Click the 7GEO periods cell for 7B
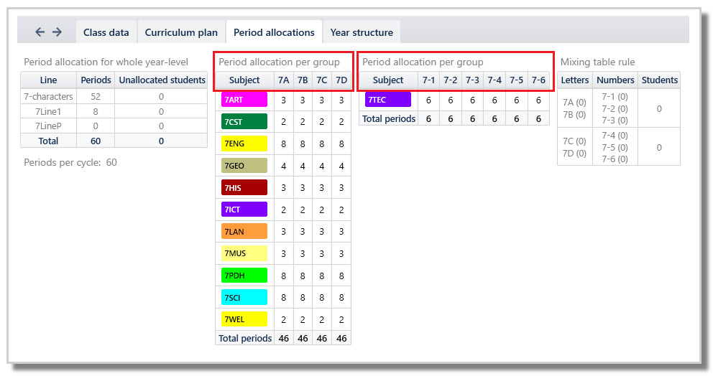Screen dimensions: 713x376 (x=303, y=166)
